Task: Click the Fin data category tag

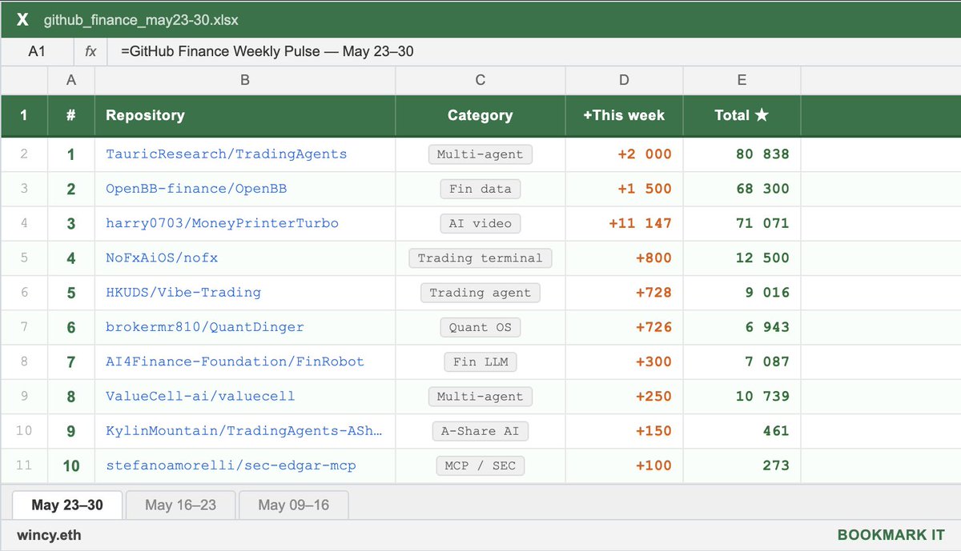Action: point(480,189)
